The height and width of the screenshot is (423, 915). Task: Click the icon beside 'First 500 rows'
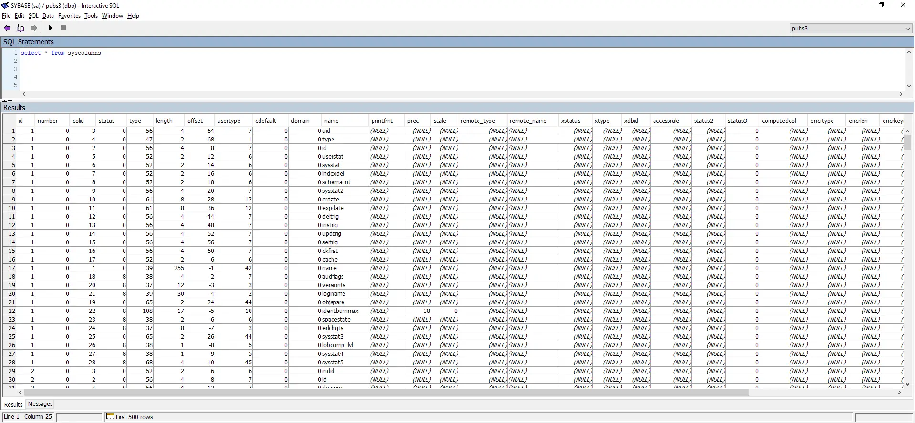110,417
